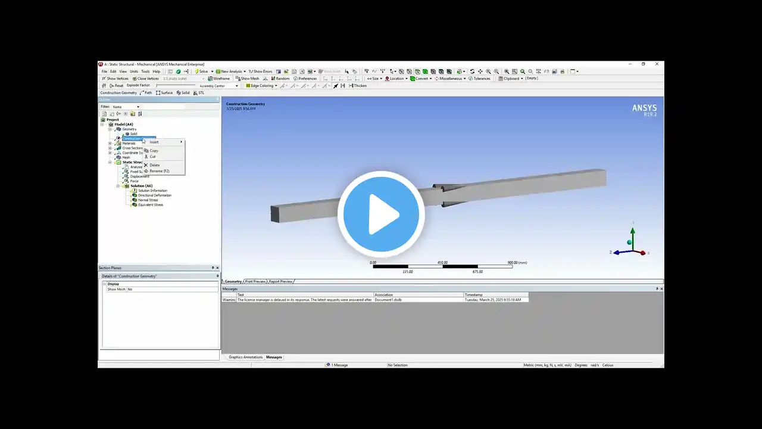Click the sort icon in the Outline toolbar
The height and width of the screenshot is (429, 762).
point(140,114)
